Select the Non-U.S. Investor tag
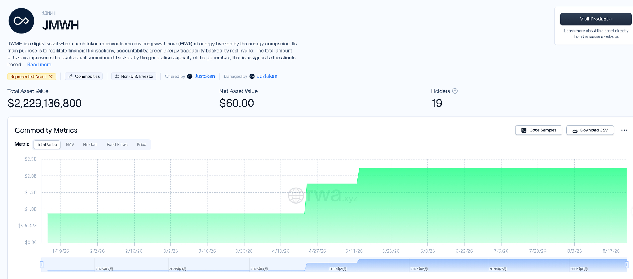633x279 pixels. [x=134, y=76]
